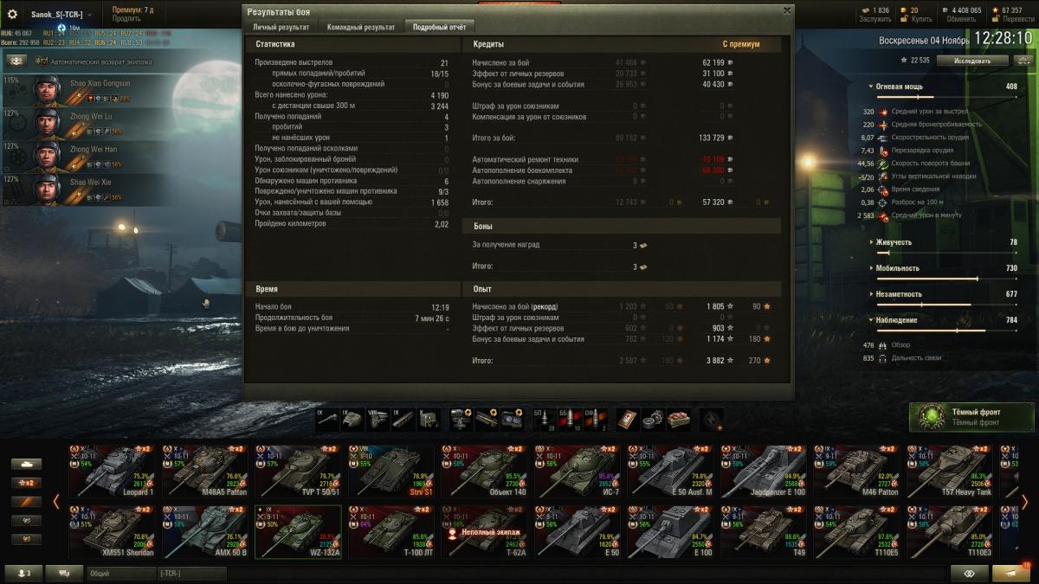The width and height of the screenshot is (1039, 584).
Task: Click the turret module slot in equipment bar
Action: click(352, 418)
